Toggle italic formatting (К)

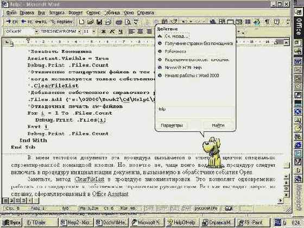pos(112,31)
